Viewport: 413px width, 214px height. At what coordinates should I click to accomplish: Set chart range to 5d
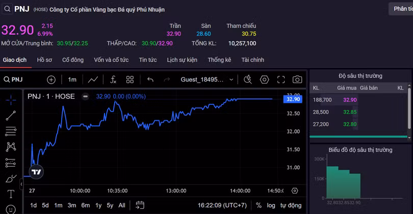pyautogui.click(x=45, y=205)
